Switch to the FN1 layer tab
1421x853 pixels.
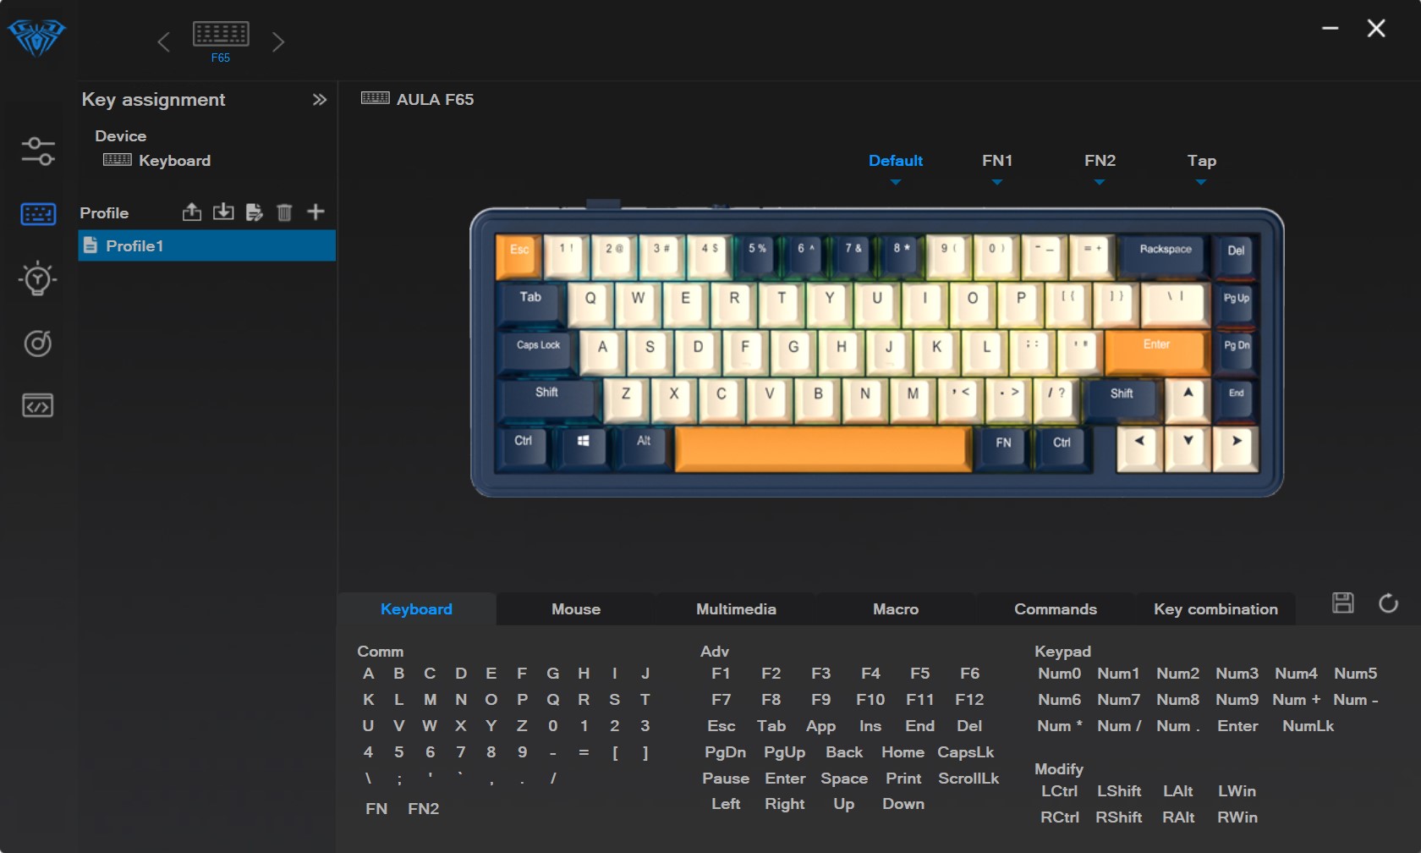[x=997, y=161]
